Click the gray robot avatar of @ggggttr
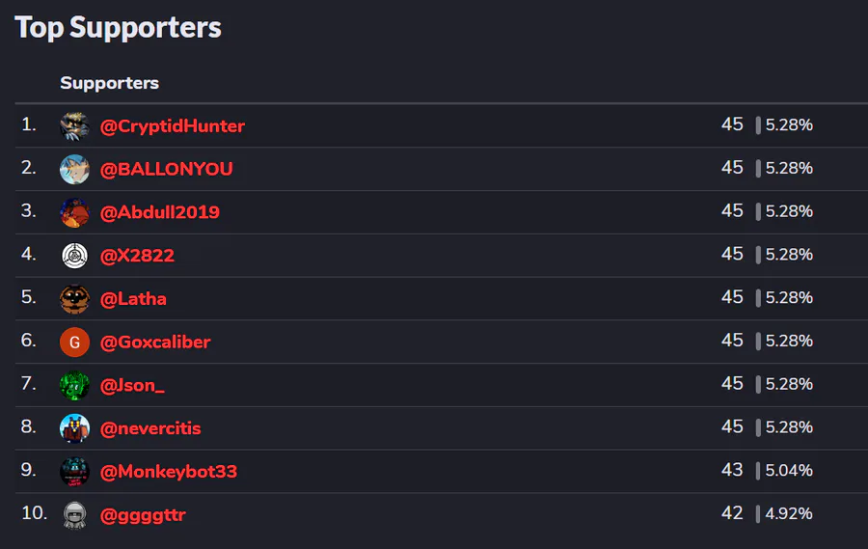This screenshot has width=868, height=549. (74, 514)
